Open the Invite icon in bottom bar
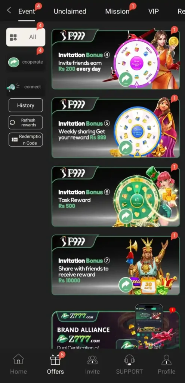Viewport: 185px width, 383px height. 93,360
